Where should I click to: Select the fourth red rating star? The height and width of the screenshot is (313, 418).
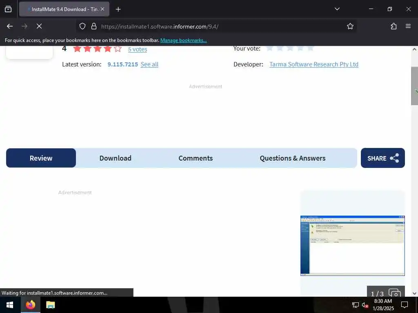(x=108, y=49)
